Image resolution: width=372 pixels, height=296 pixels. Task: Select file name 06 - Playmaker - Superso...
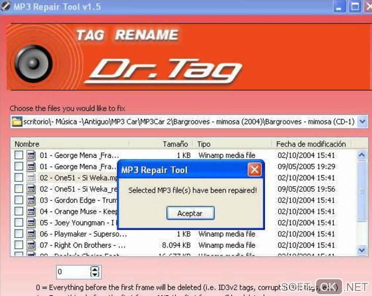pos(83,234)
